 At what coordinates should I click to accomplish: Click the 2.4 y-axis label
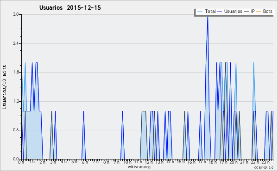pos(16,43)
